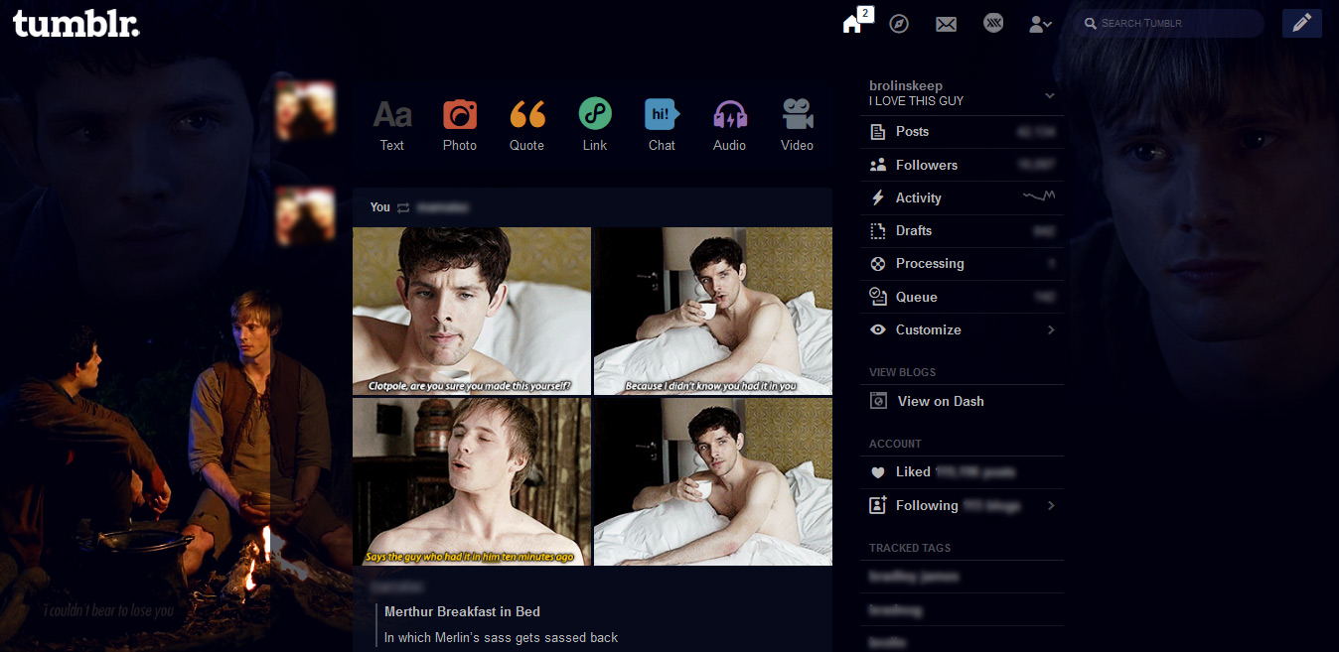The width and height of the screenshot is (1339, 652).
Task: Open Processing in the sidebar
Action: click(962, 263)
